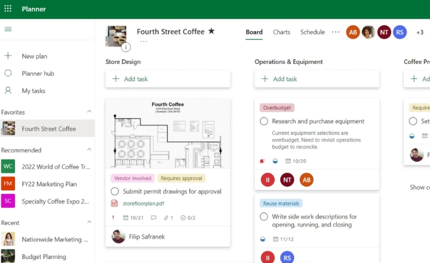Switch to the Schedule tab
The height and width of the screenshot is (263, 430).
coord(312,32)
